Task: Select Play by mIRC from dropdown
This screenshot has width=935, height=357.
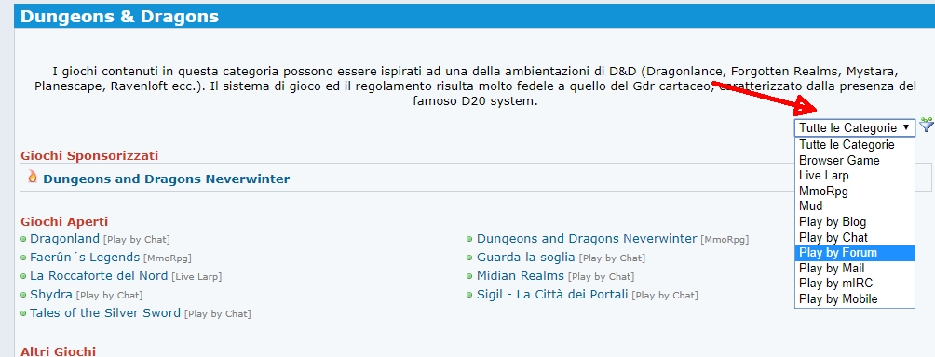Action: tap(855, 284)
